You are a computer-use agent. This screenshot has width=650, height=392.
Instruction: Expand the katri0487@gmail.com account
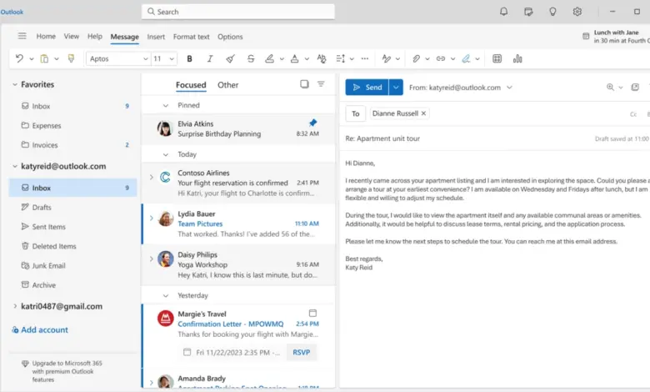(15, 306)
